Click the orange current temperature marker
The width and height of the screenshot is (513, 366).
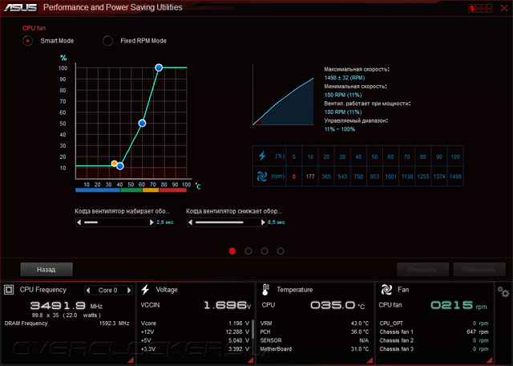(114, 163)
